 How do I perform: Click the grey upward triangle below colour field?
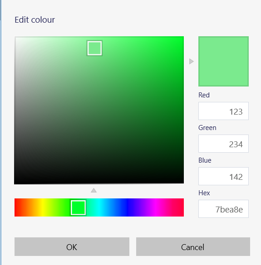94,190
